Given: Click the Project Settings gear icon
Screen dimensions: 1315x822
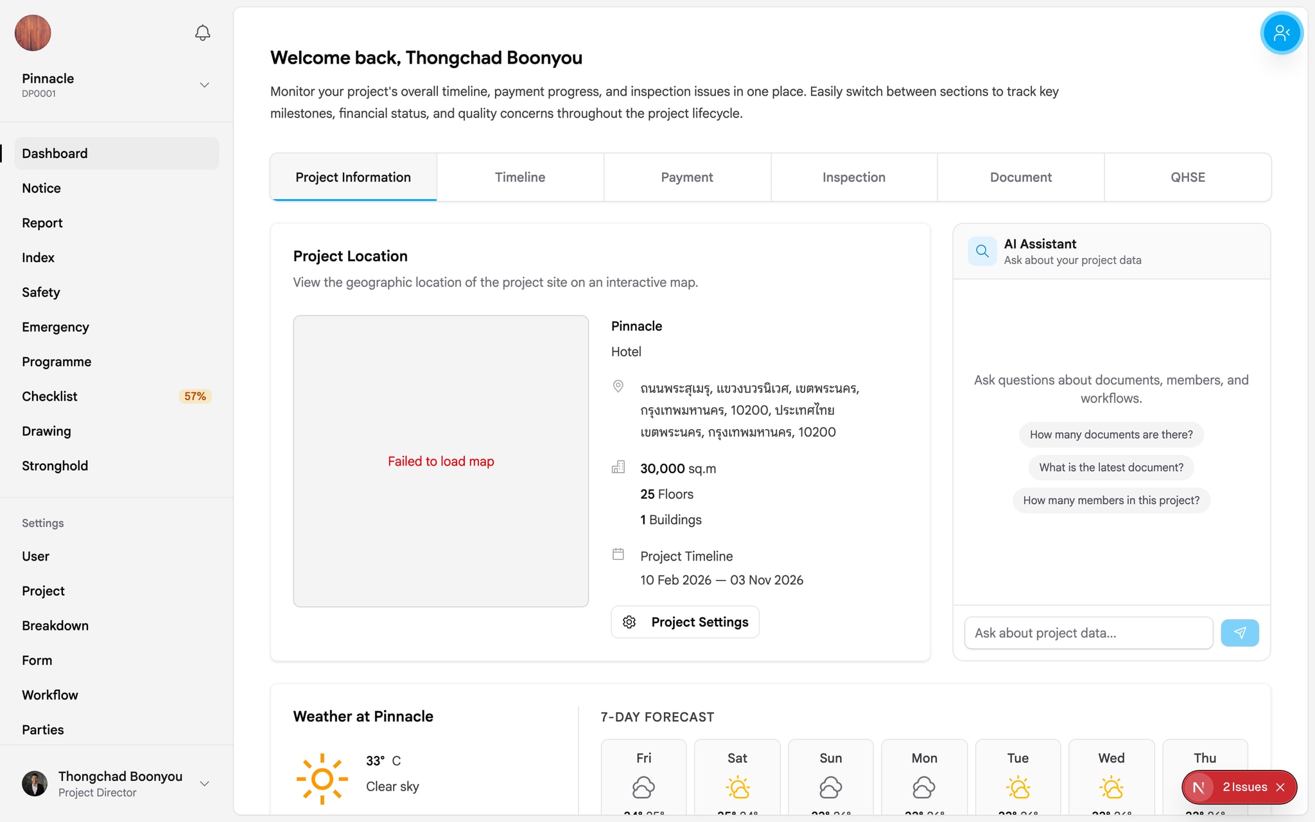Looking at the screenshot, I should click(x=629, y=622).
